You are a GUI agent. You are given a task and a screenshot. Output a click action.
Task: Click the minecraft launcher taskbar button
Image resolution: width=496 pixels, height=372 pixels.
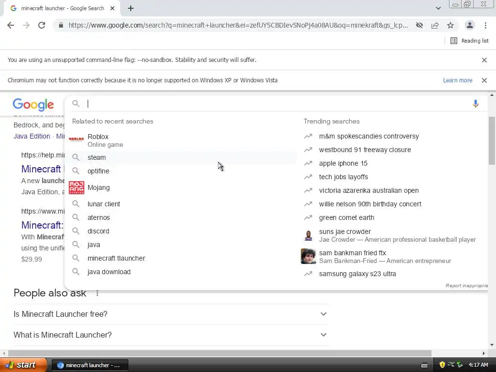point(90,365)
